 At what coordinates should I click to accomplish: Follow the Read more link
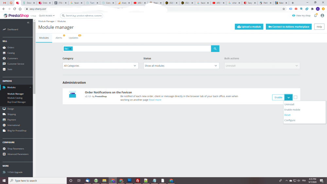point(155,100)
